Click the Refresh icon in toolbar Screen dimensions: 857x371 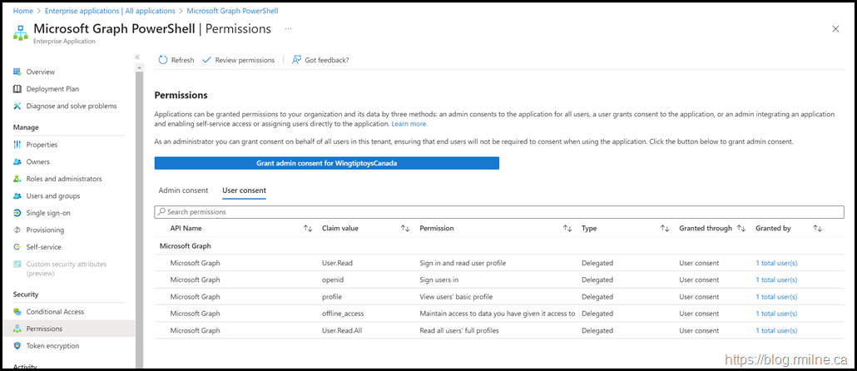pos(163,60)
